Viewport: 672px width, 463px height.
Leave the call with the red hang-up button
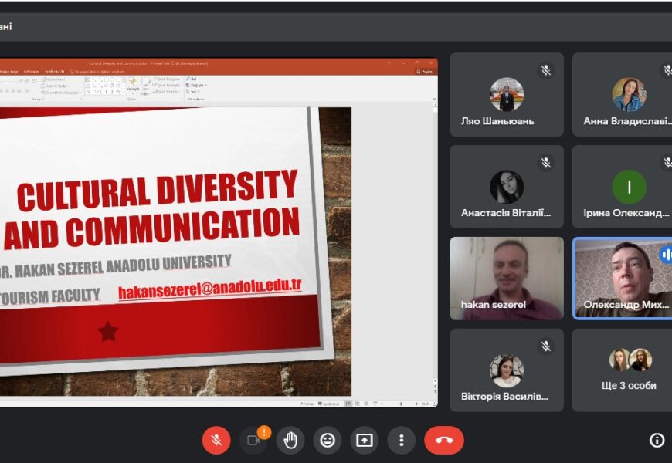coord(444,440)
